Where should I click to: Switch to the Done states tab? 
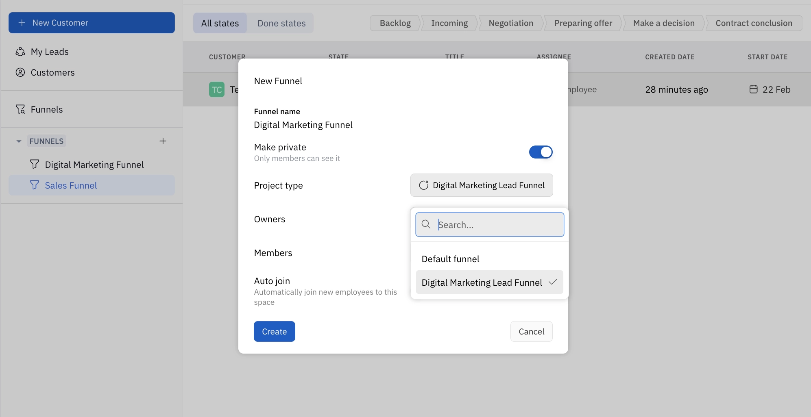pyautogui.click(x=281, y=23)
